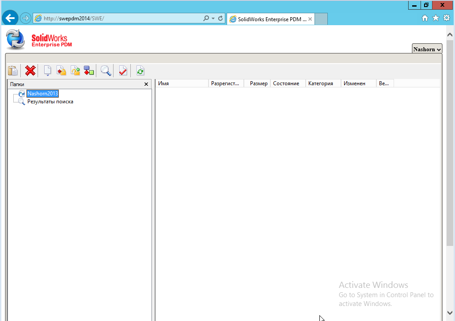Select the SolidWorks Enterprise PDM browser tab
The height and width of the screenshot is (321, 455).
click(x=271, y=19)
